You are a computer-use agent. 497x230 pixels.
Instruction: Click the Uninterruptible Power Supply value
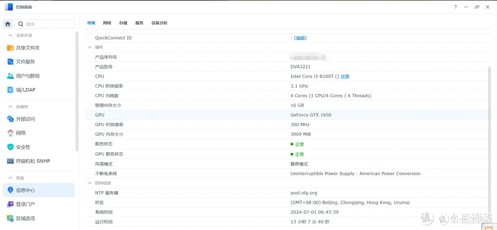(x=355, y=173)
